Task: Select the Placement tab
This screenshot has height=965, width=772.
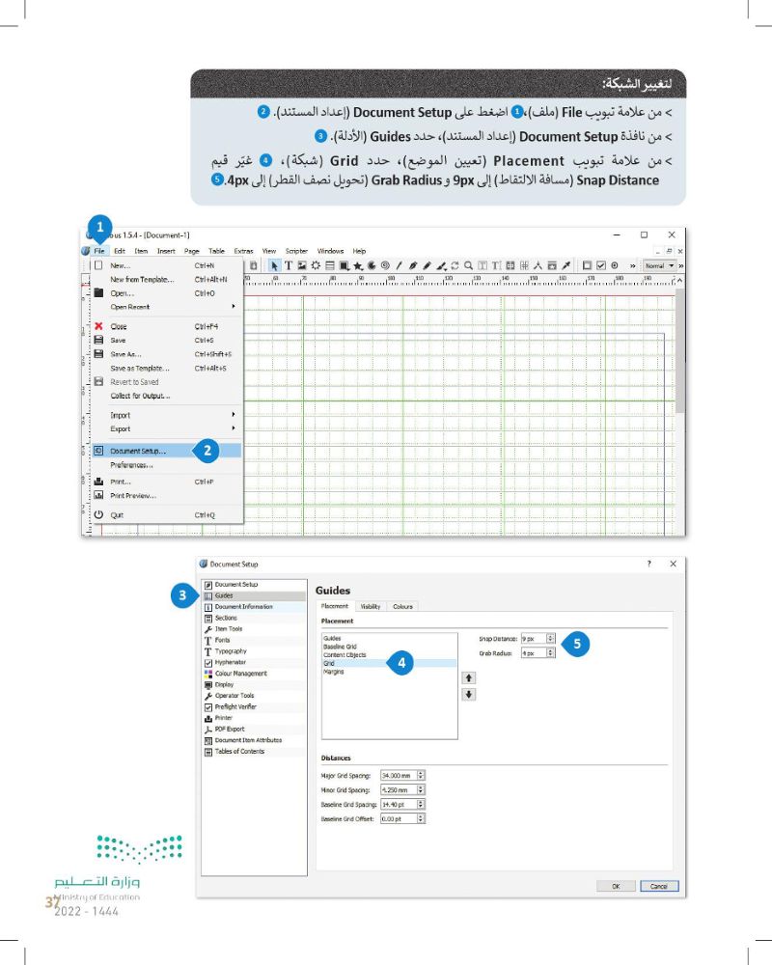Action: point(335,606)
